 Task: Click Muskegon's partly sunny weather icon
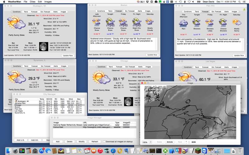pos(14,23)
